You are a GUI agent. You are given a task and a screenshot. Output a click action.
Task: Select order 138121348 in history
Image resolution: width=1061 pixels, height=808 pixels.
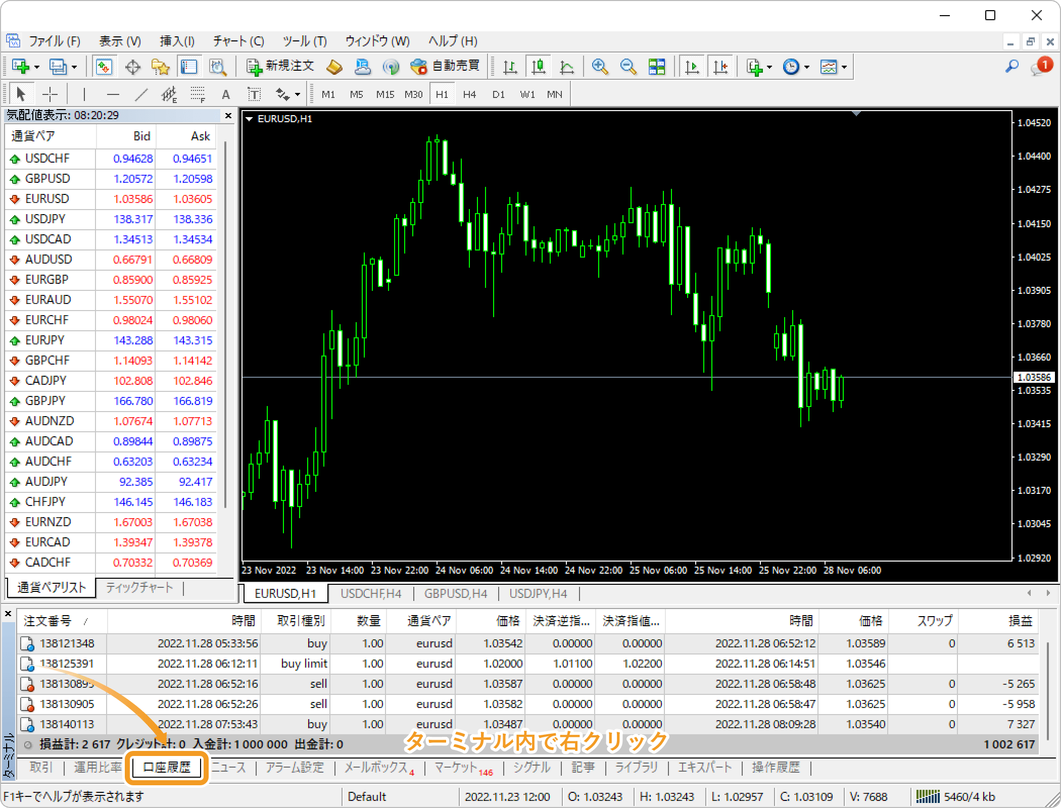coord(528,644)
